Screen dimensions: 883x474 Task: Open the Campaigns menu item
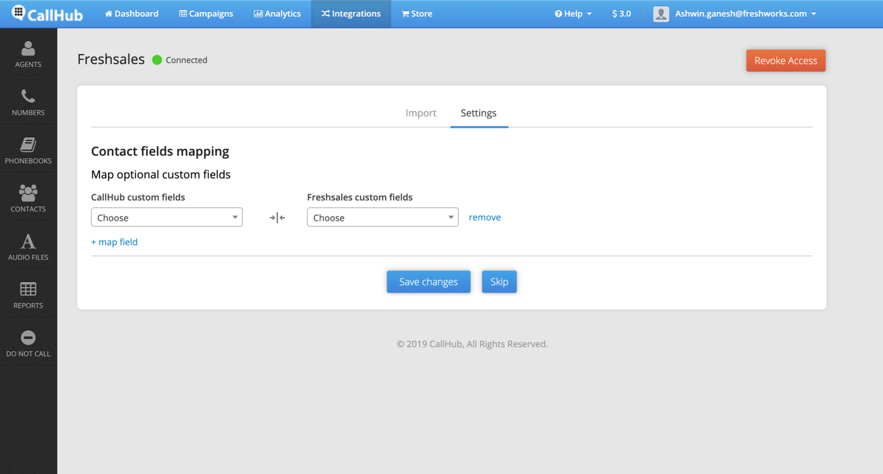pyautogui.click(x=206, y=14)
